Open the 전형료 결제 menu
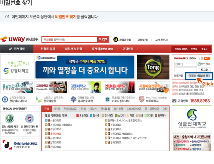Image resolution: width=214 pixels, height=164 pixels. (x=48, y=49)
